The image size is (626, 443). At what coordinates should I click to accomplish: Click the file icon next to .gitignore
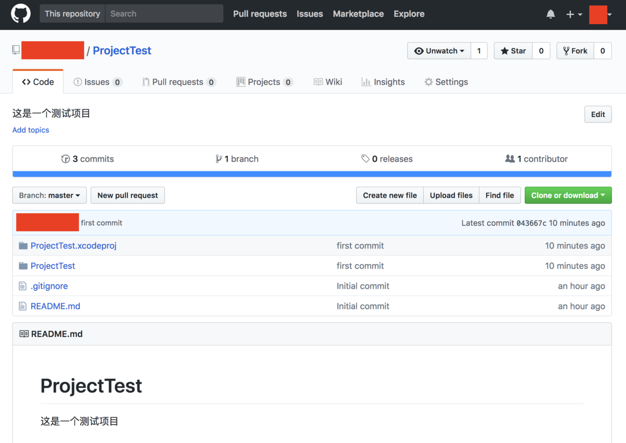coord(22,286)
